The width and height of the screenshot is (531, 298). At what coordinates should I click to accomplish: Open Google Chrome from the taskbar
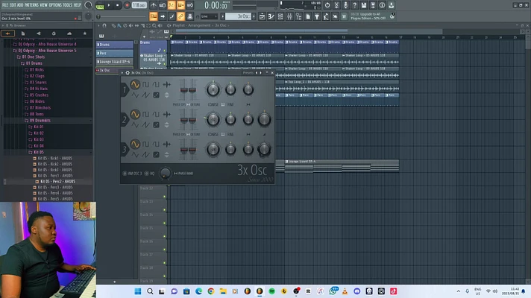tap(210, 291)
